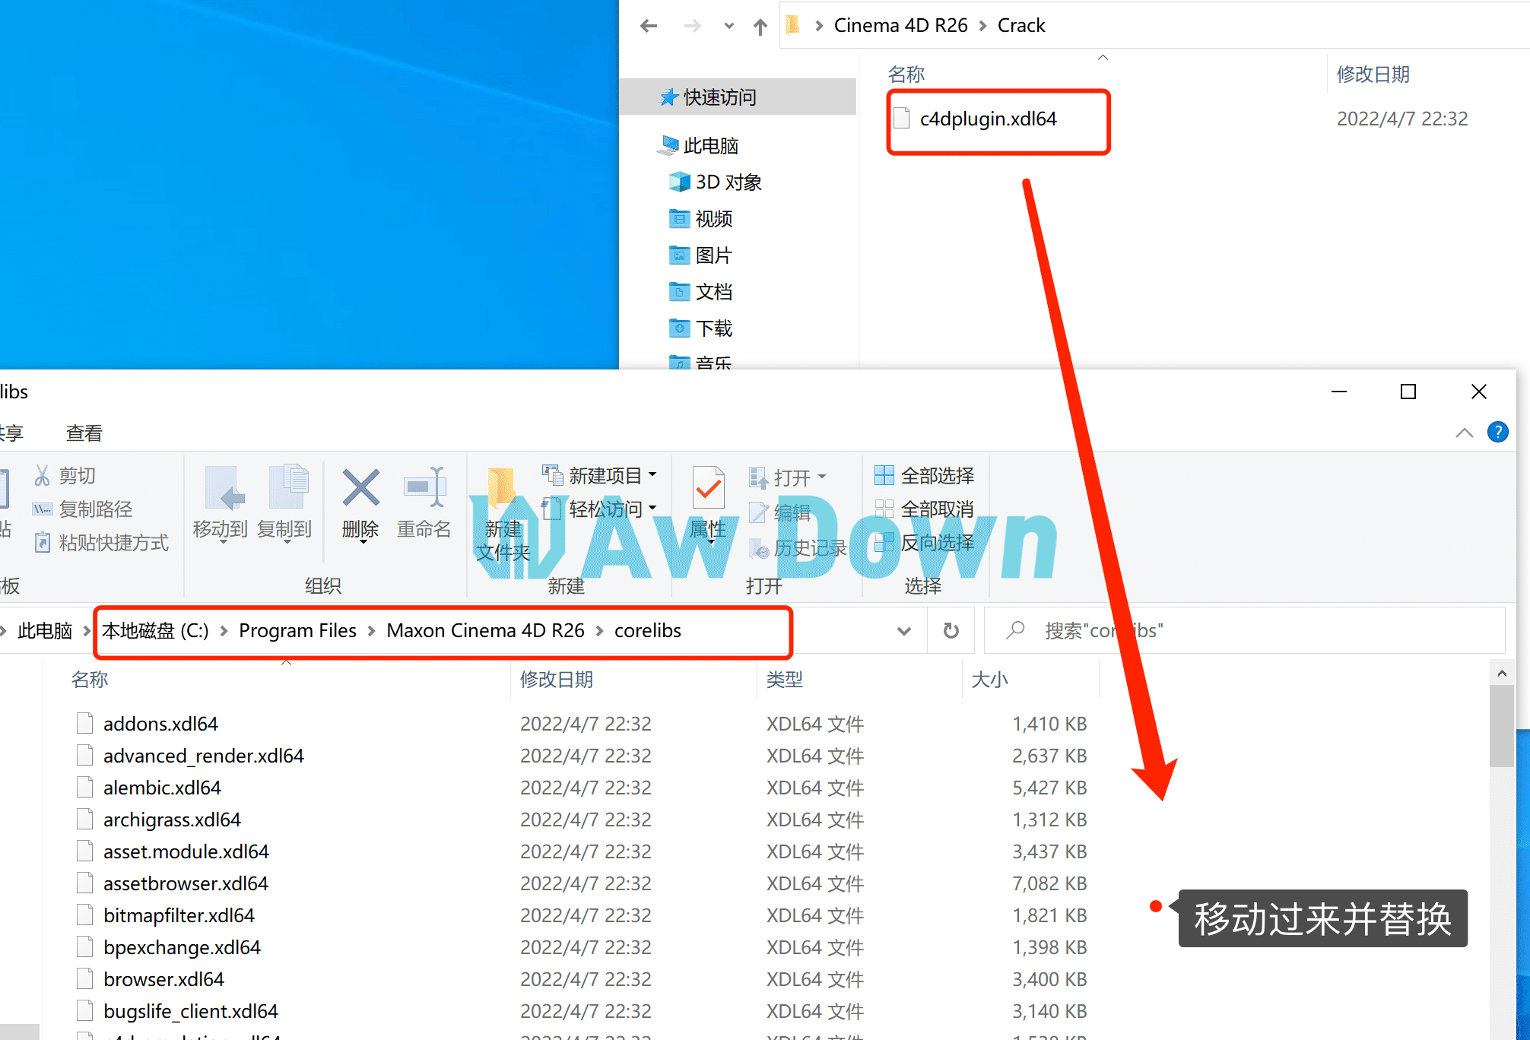Viewport: 1530px width, 1040px height.
Task: Click Select all (全部选择) option
Action: [925, 476]
